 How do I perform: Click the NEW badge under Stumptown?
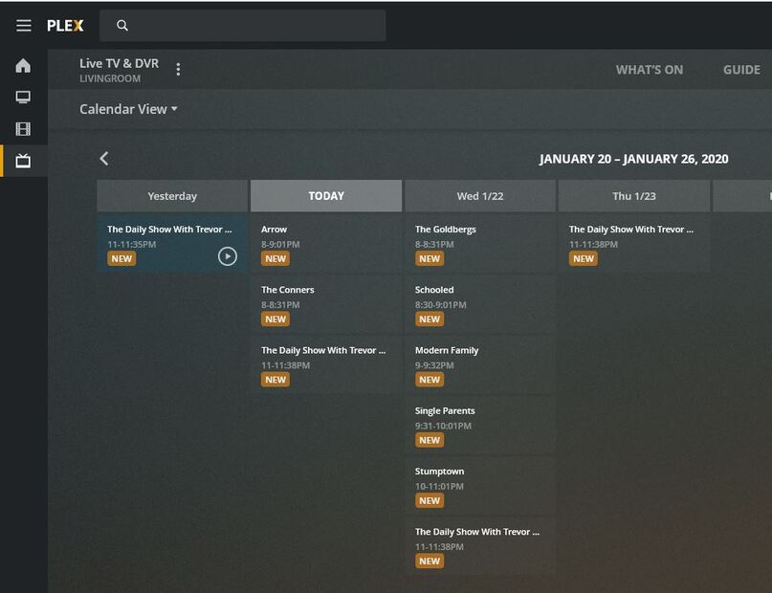(430, 500)
